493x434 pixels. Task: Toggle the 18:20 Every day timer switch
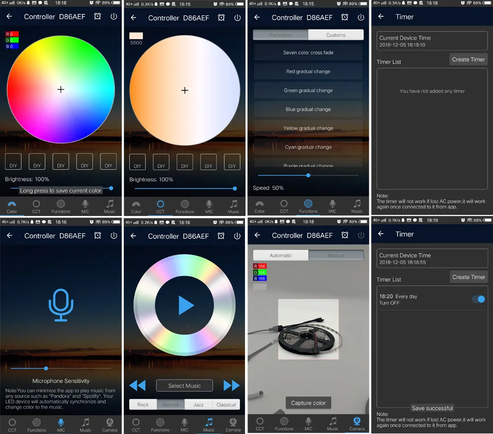pos(479,299)
